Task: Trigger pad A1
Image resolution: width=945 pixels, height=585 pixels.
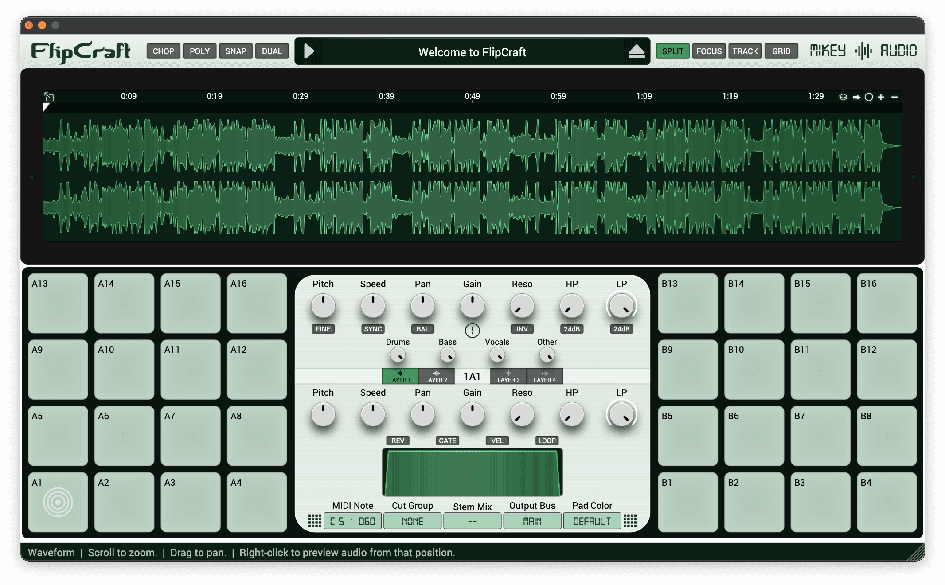Action: (x=58, y=502)
